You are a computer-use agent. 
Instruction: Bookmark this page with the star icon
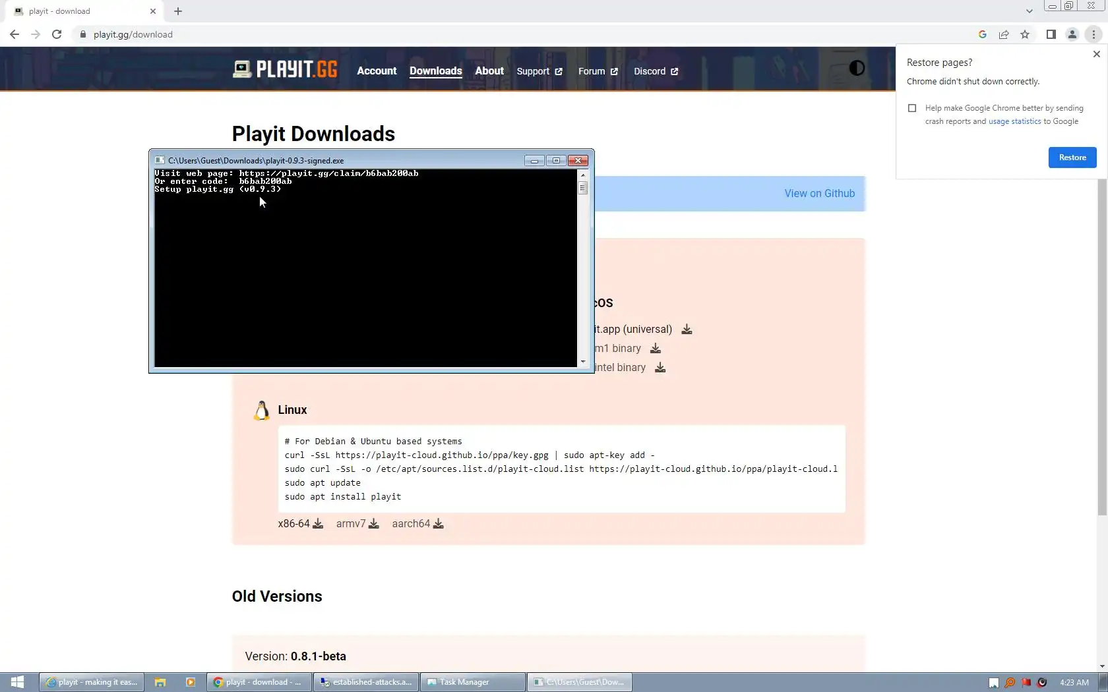click(1025, 34)
